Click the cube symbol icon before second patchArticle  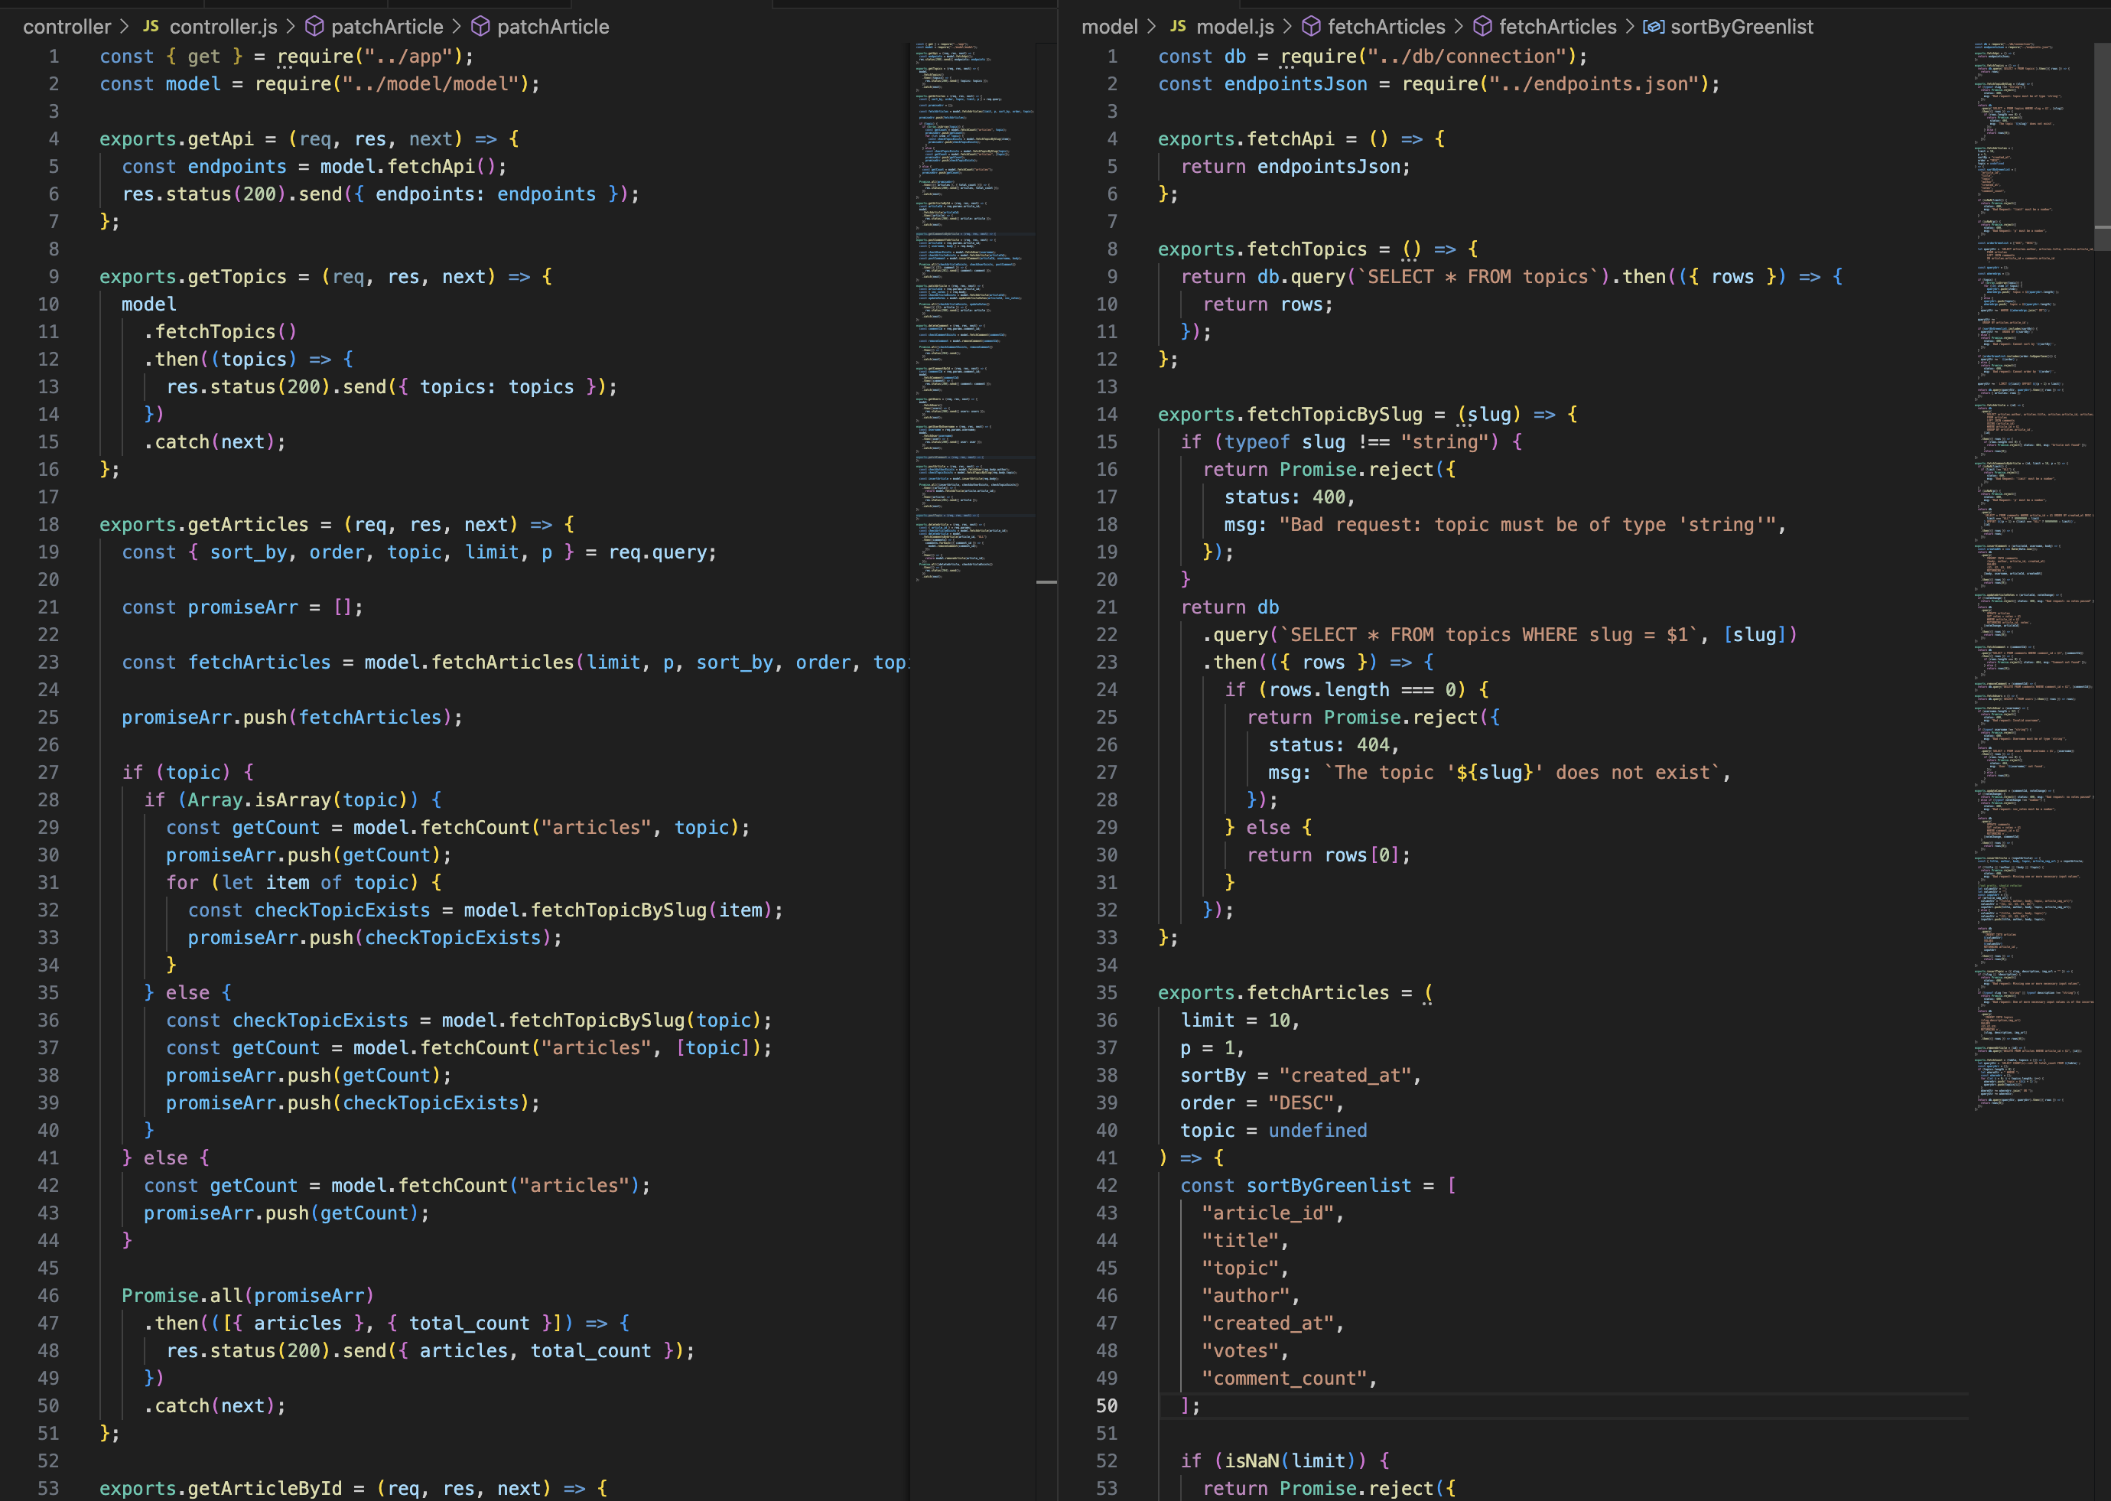tap(480, 27)
